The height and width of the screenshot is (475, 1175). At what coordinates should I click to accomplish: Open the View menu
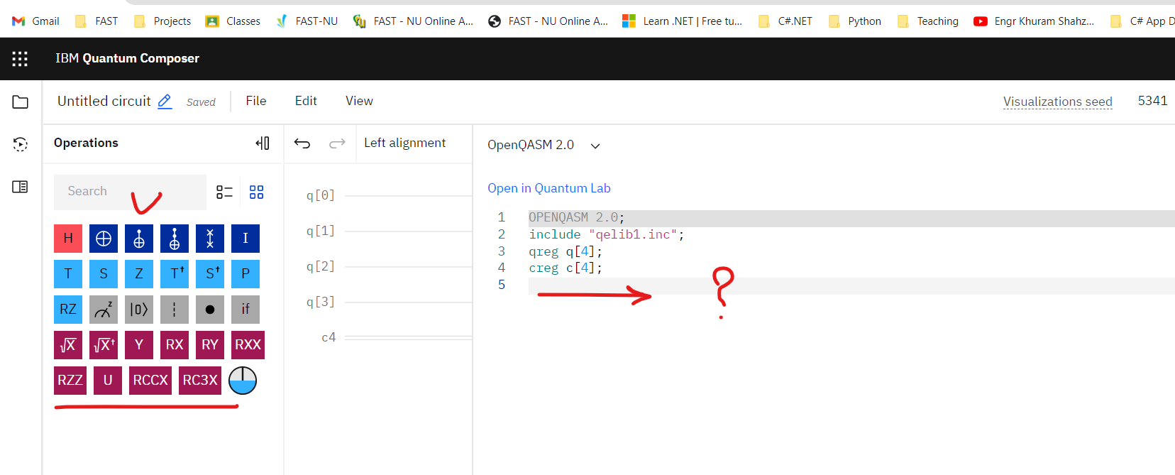click(359, 101)
